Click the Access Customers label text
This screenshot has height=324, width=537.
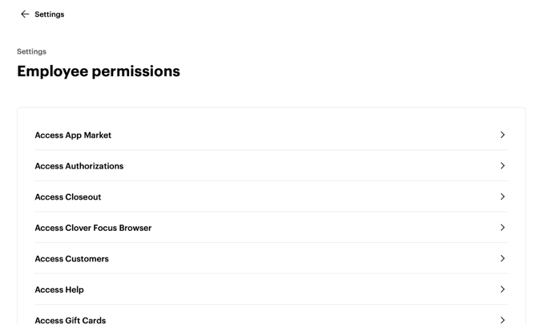pyautogui.click(x=71, y=259)
